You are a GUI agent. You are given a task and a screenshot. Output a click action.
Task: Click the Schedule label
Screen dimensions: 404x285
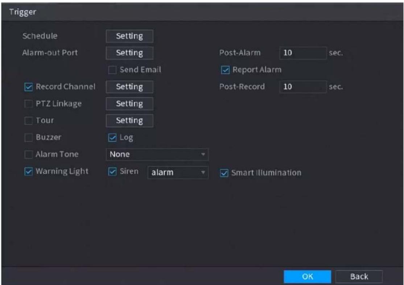(40, 36)
